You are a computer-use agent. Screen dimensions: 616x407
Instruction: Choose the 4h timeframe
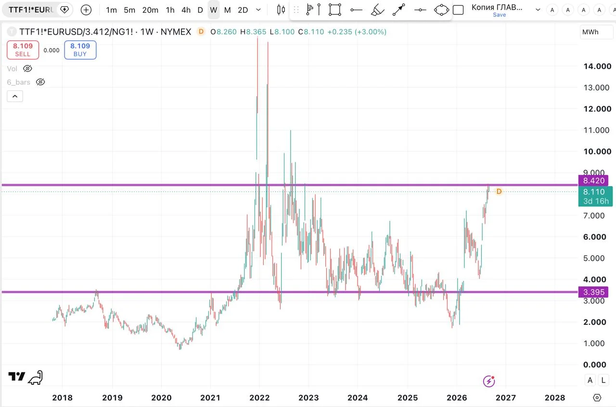[186, 10]
